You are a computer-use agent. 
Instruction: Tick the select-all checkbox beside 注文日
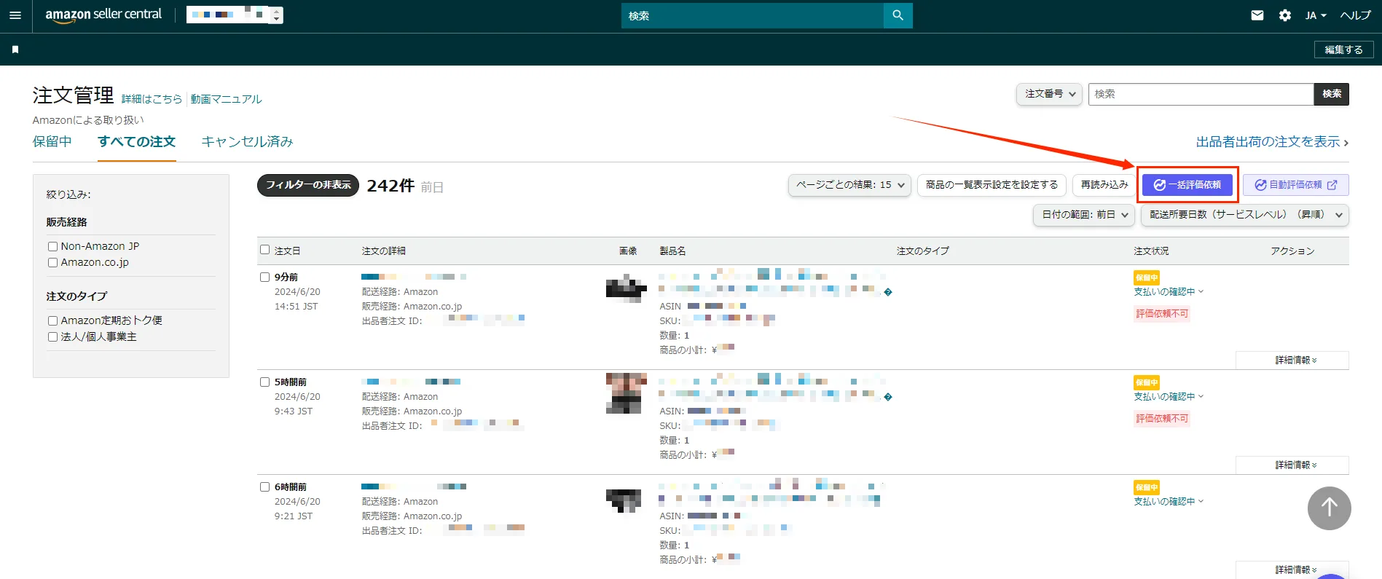coord(264,250)
